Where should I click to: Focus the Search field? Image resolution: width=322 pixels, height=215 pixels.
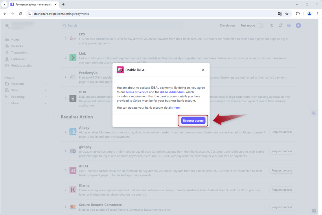122,25
